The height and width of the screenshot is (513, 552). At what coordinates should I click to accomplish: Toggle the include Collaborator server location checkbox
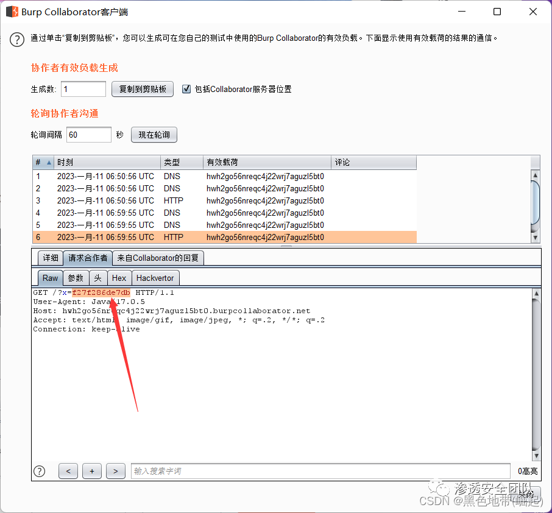click(186, 89)
